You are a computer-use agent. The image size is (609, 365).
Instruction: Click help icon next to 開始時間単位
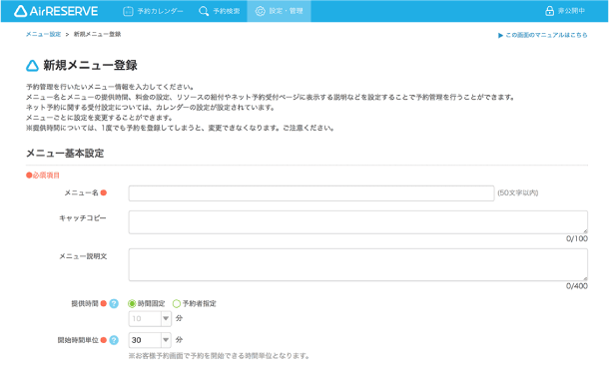114,340
